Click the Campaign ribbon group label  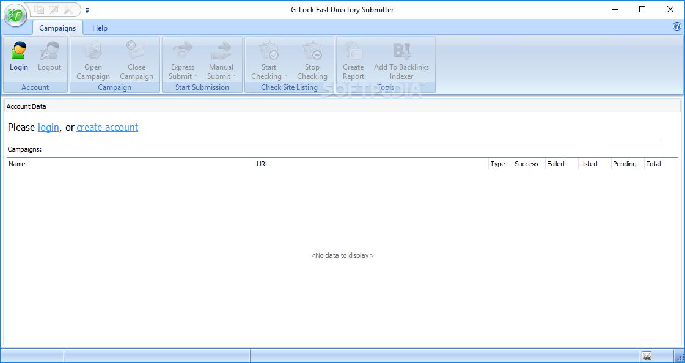[115, 87]
